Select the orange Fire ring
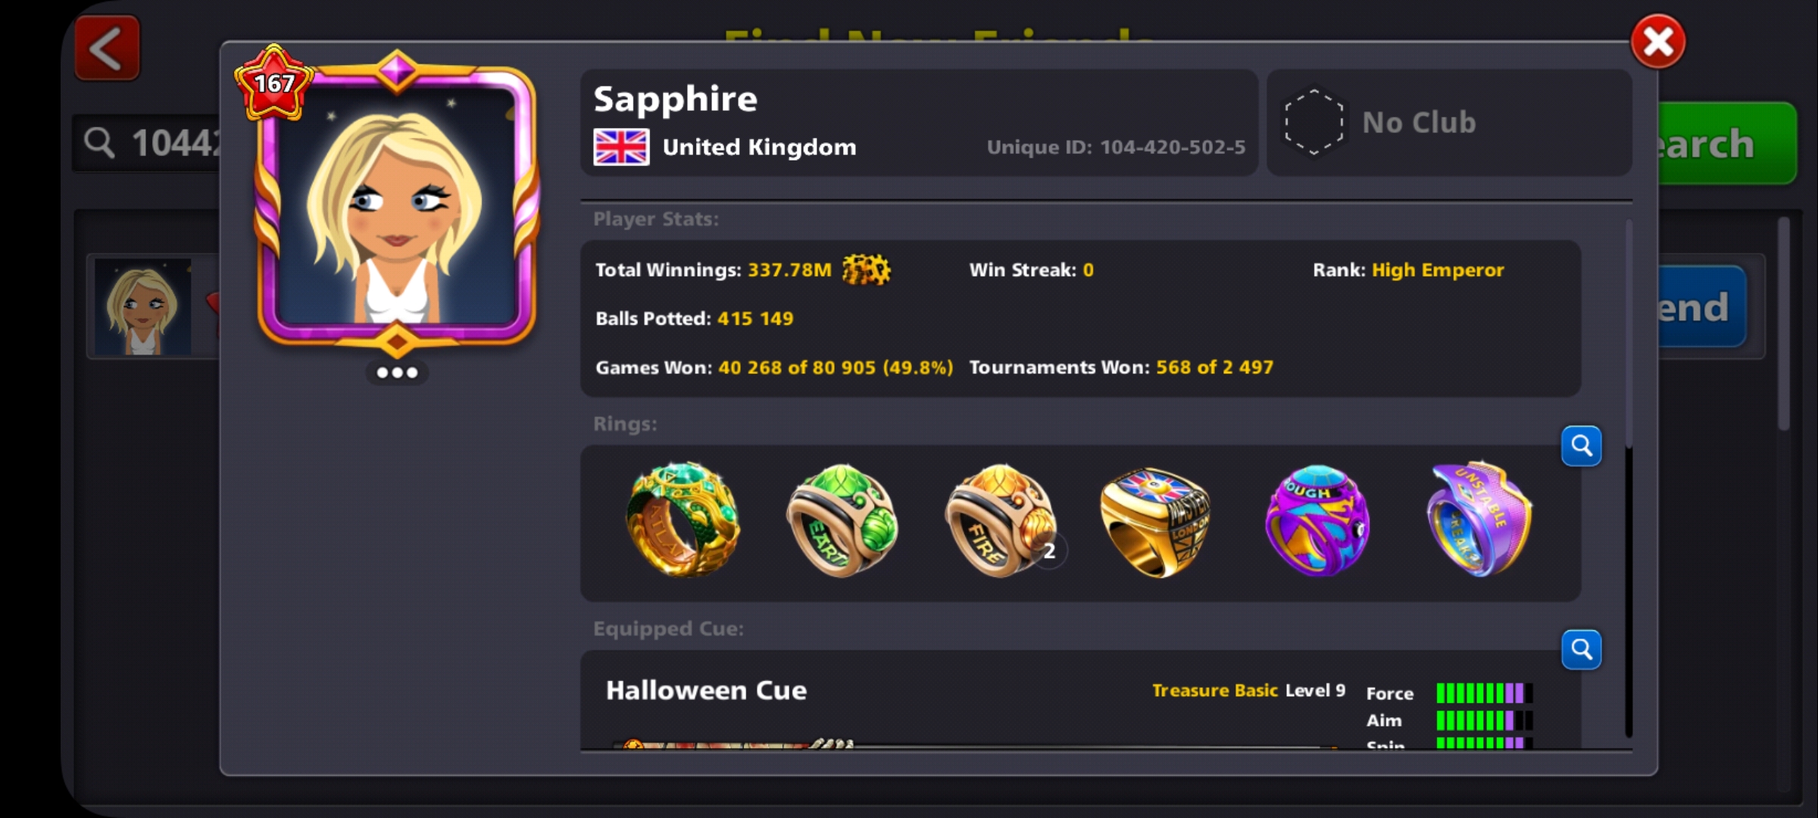The width and height of the screenshot is (1818, 818). point(1001,521)
